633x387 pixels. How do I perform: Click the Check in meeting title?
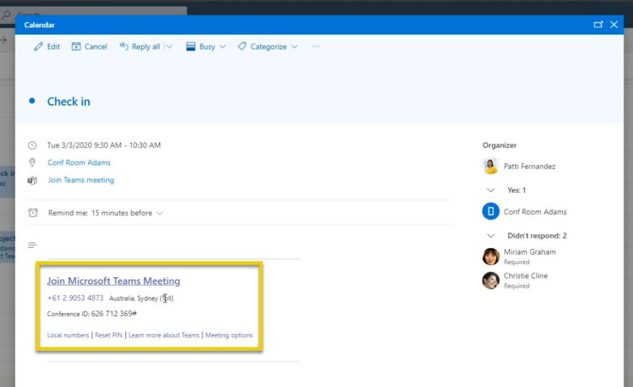pos(69,102)
